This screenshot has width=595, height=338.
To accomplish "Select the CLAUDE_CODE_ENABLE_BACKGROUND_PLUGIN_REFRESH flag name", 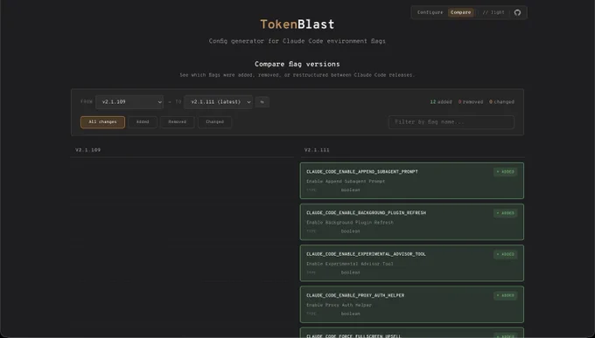I will [x=366, y=213].
